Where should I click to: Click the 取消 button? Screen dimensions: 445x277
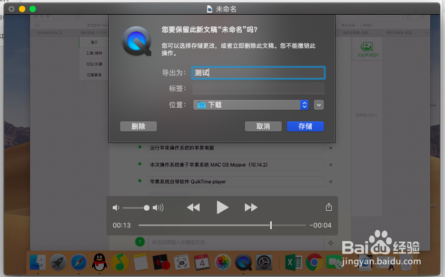click(x=263, y=126)
